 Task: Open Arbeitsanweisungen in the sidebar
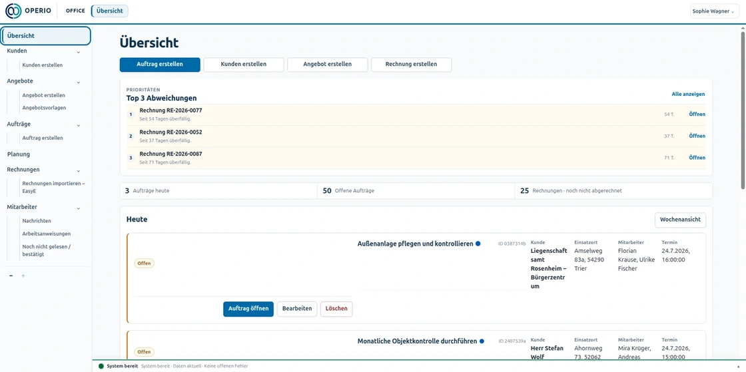(47, 234)
